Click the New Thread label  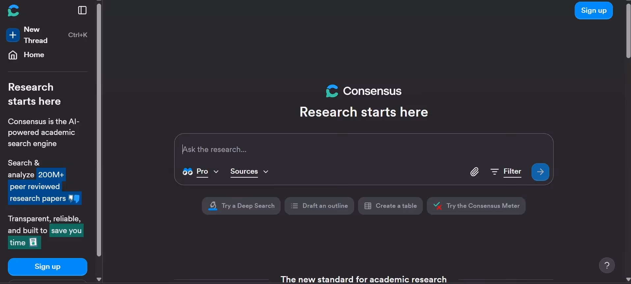(x=36, y=35)
